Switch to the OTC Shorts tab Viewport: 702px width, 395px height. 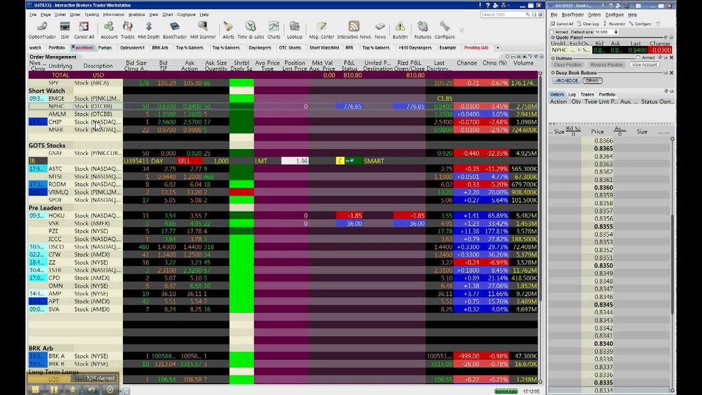coord(290,48)
